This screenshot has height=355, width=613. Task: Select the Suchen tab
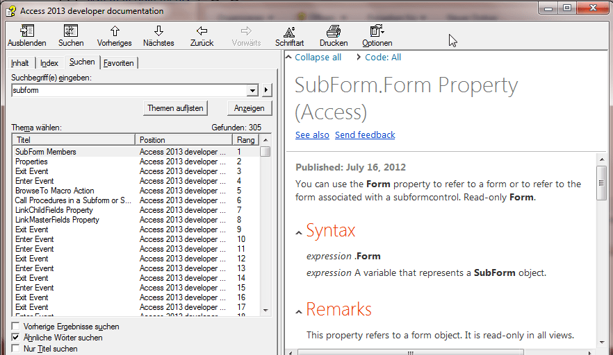[82, 62]
